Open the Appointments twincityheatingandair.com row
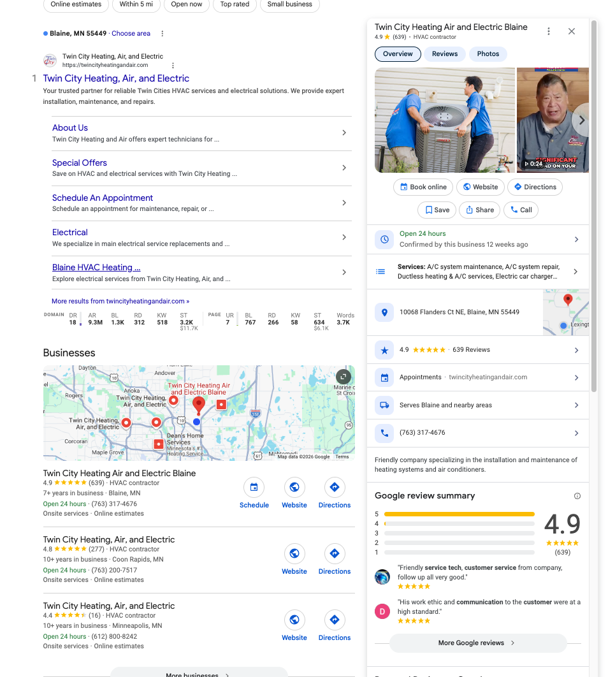The height and width of the screenshot is (677, 615). 478,378
